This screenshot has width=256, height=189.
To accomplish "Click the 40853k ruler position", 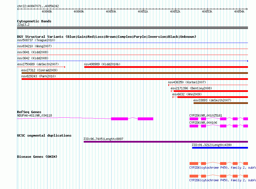I will [207, 11].
